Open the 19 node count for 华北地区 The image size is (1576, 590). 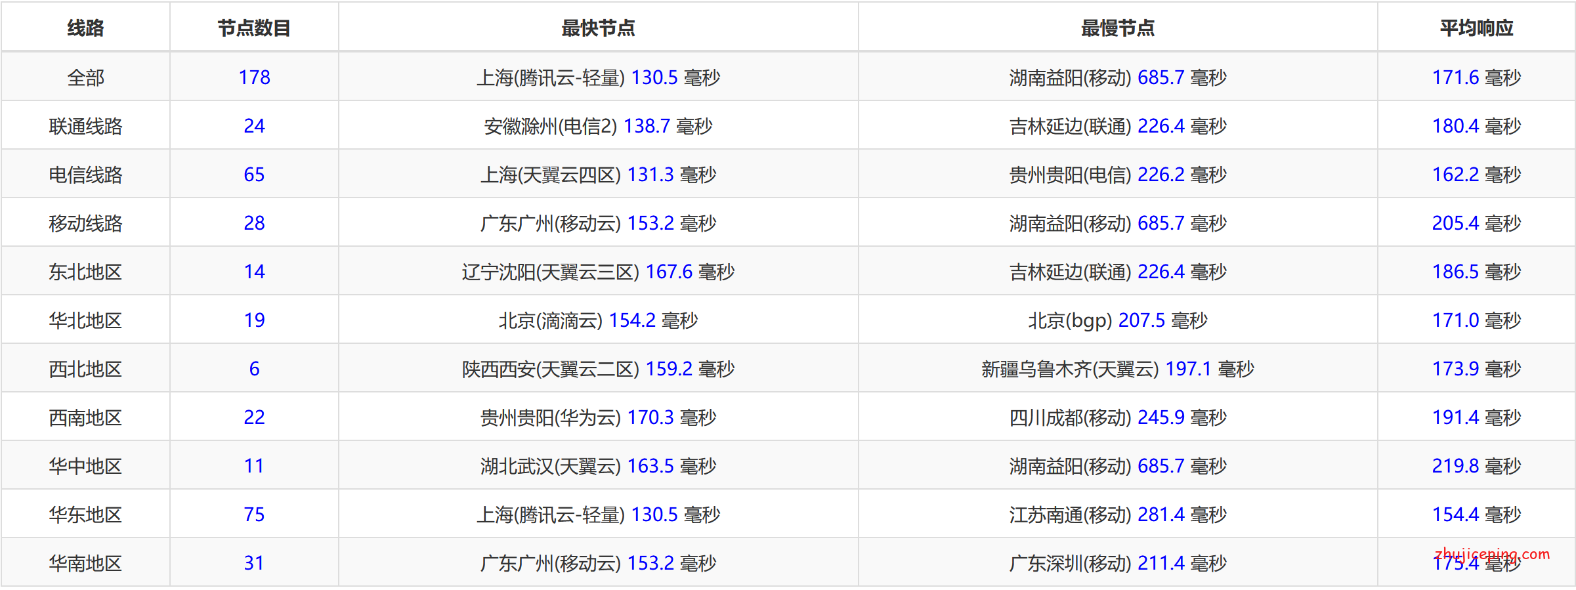pos(254,320)
